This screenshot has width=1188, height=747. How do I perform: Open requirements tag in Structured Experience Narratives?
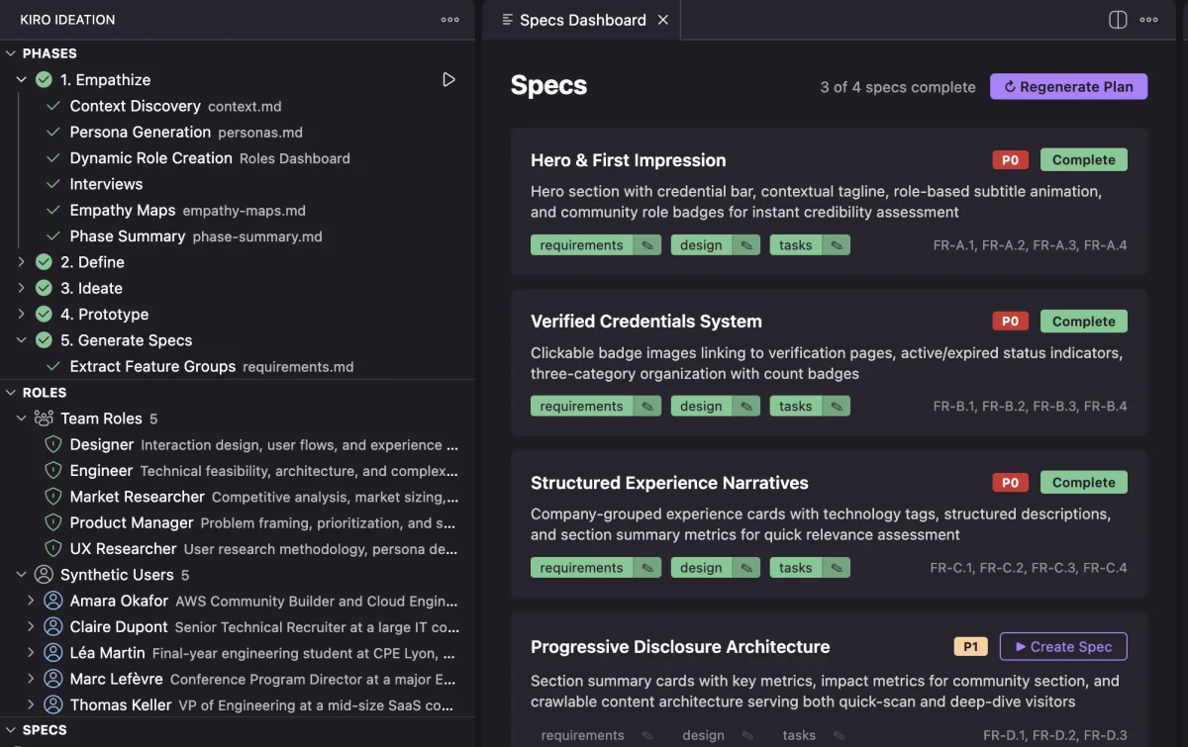(582, 568)
